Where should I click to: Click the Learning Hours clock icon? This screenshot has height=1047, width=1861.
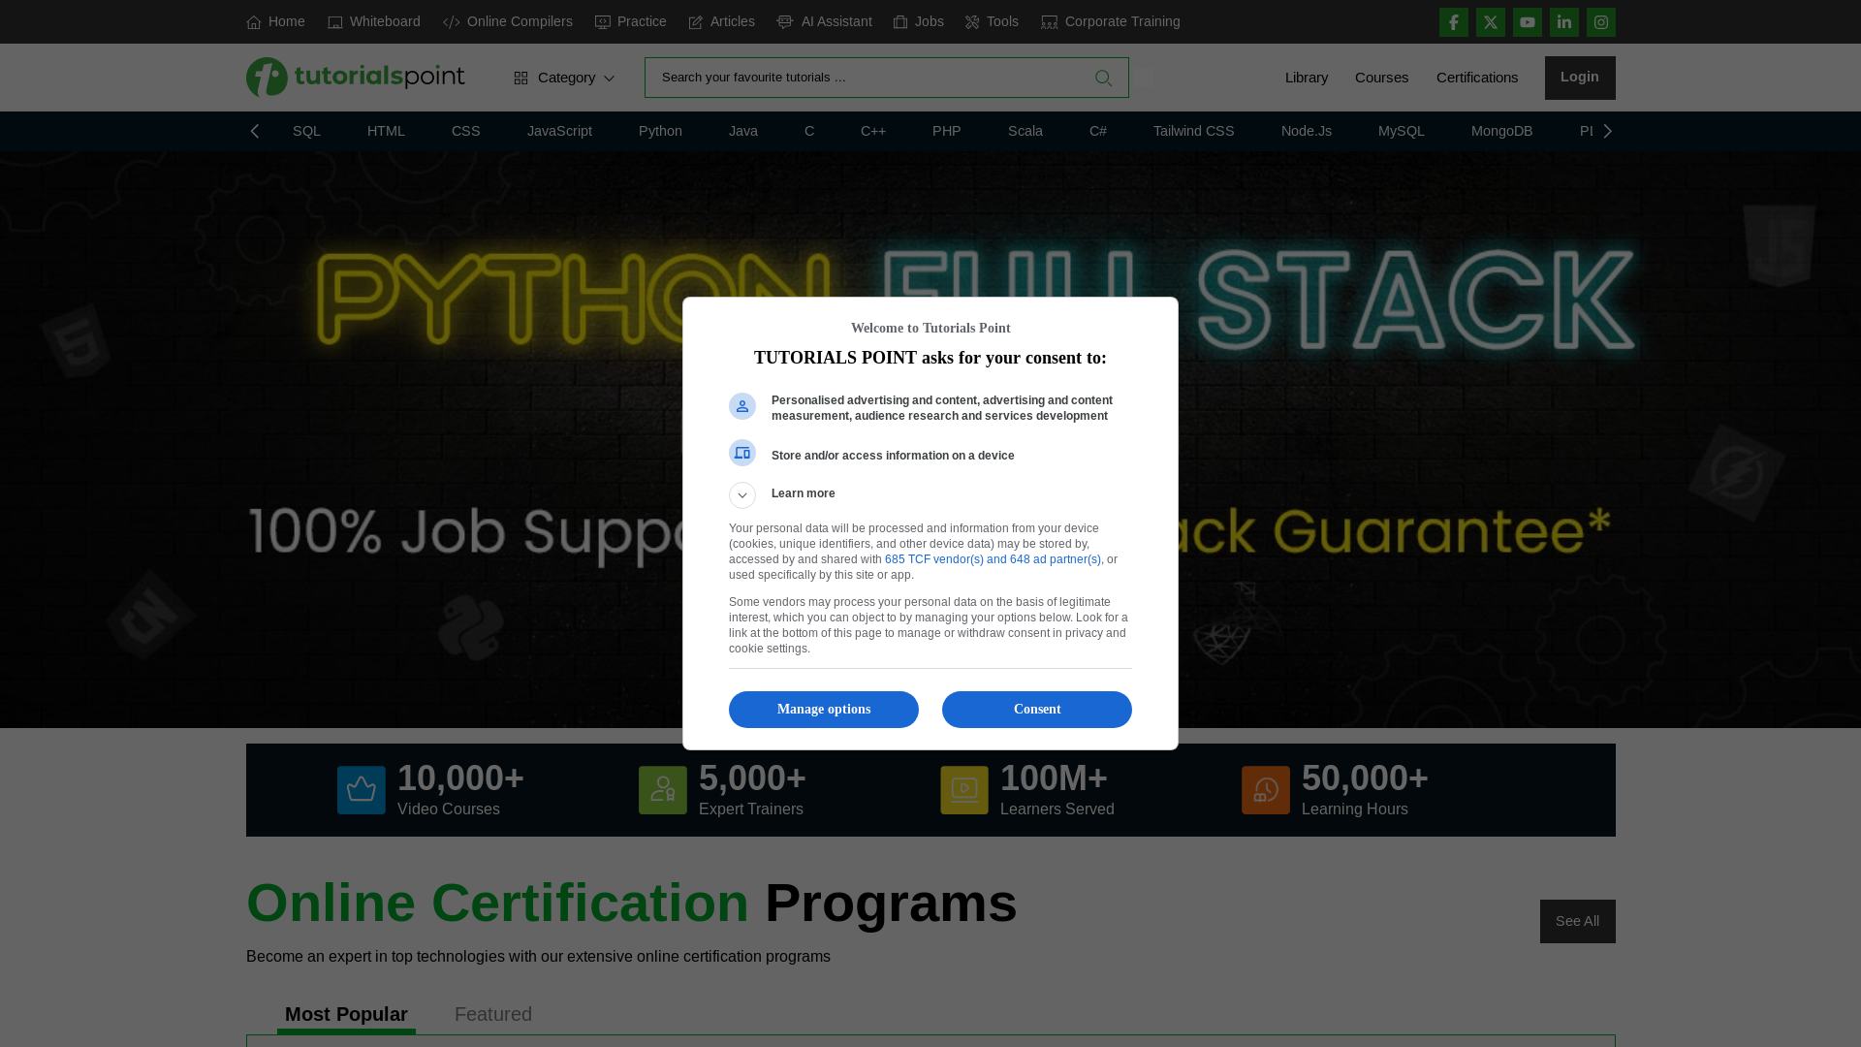pos(1266,790)
